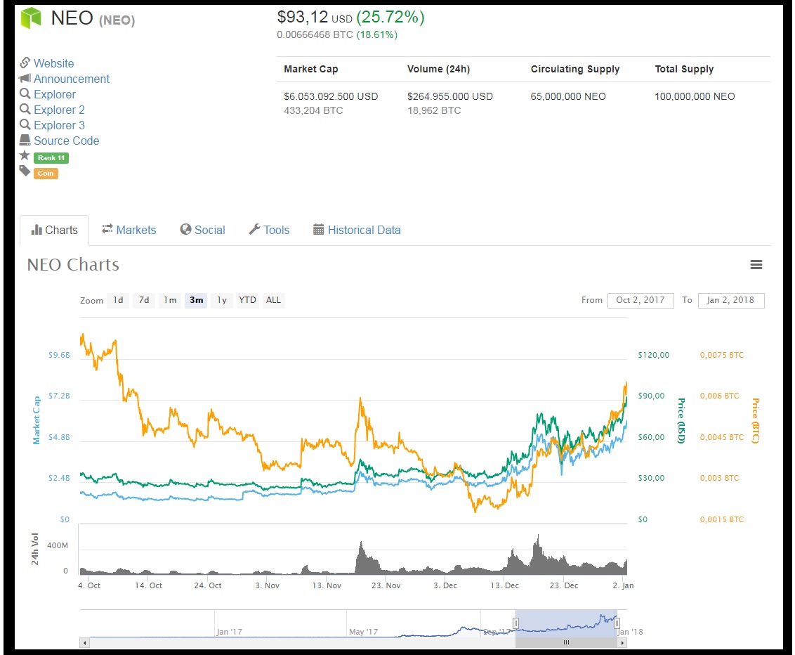Open the Explorer 2 link
The width and height of the screenshot is (795, 655).
pyautogui.click(x=59, y=110)
